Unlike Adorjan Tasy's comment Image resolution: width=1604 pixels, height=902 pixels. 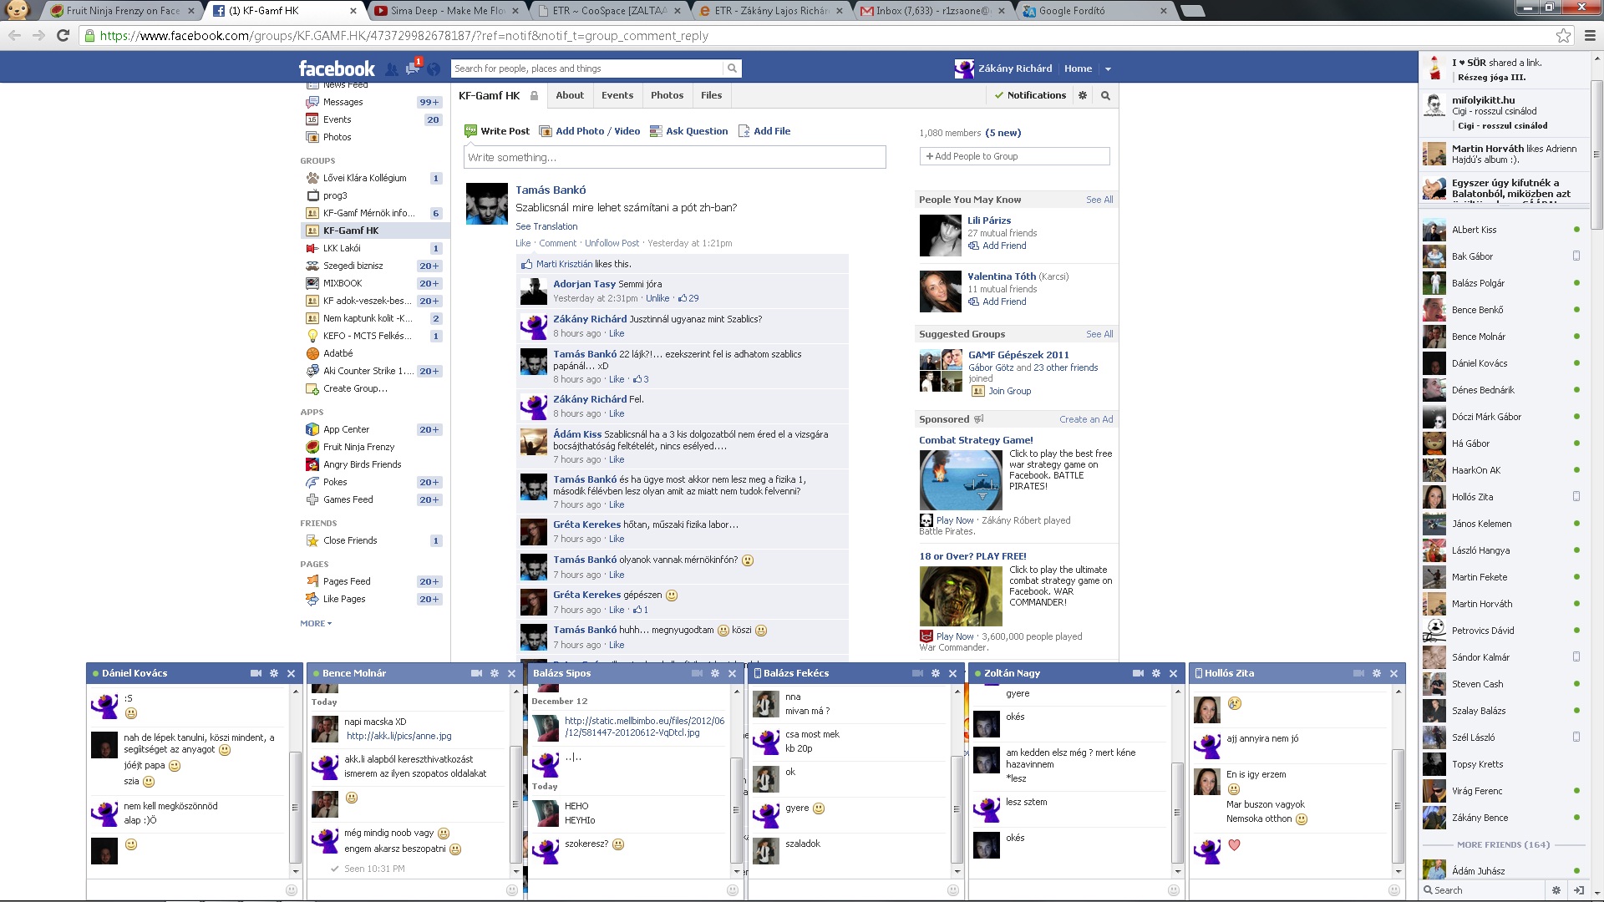tap(657, 298)
